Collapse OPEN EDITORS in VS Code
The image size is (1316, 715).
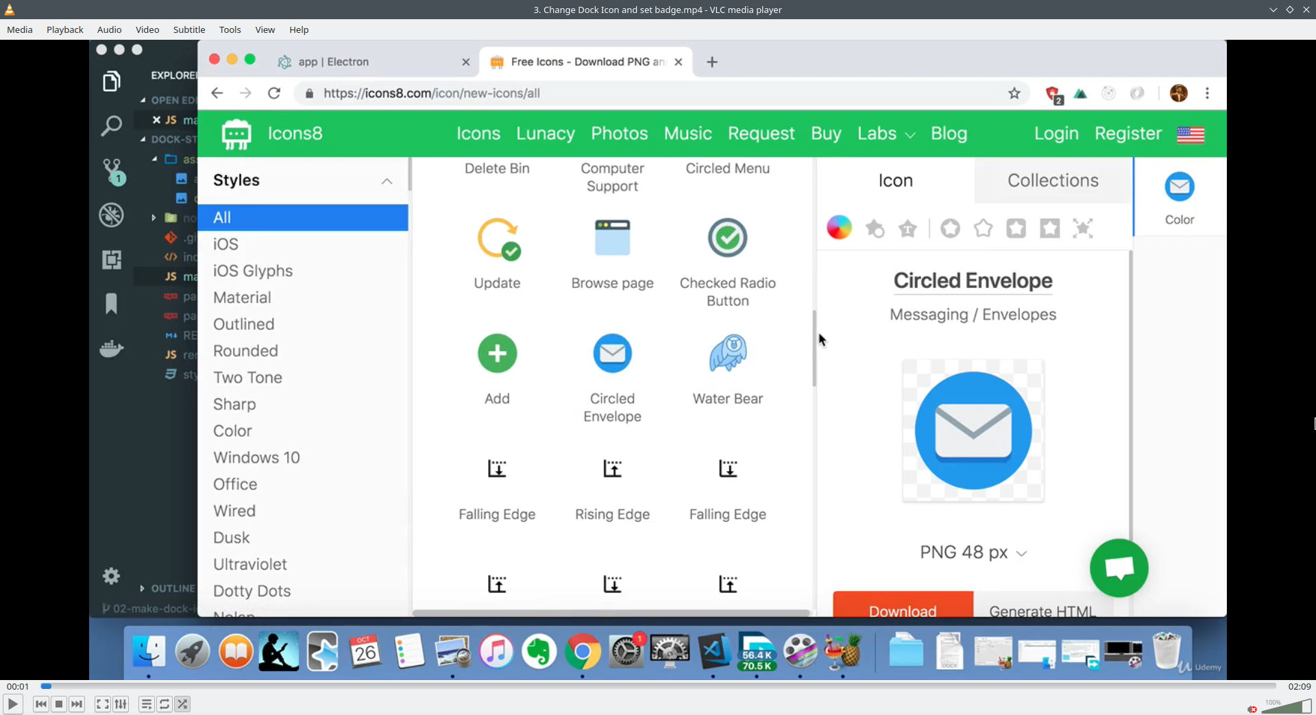[169, 100]
